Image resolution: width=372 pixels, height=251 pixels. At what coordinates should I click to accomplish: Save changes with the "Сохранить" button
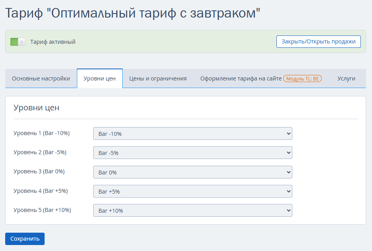tap(25, 239)
